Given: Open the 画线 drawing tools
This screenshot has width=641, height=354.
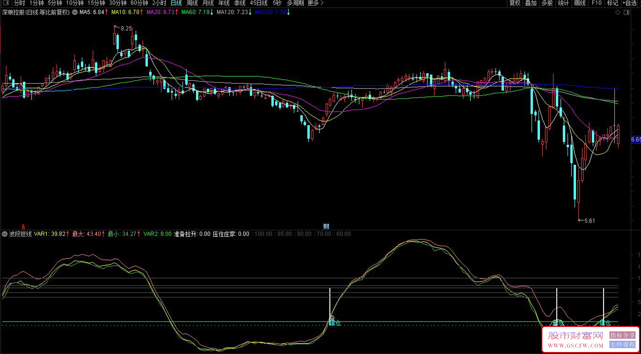Looking at the screenshot, I should [580, 3].
